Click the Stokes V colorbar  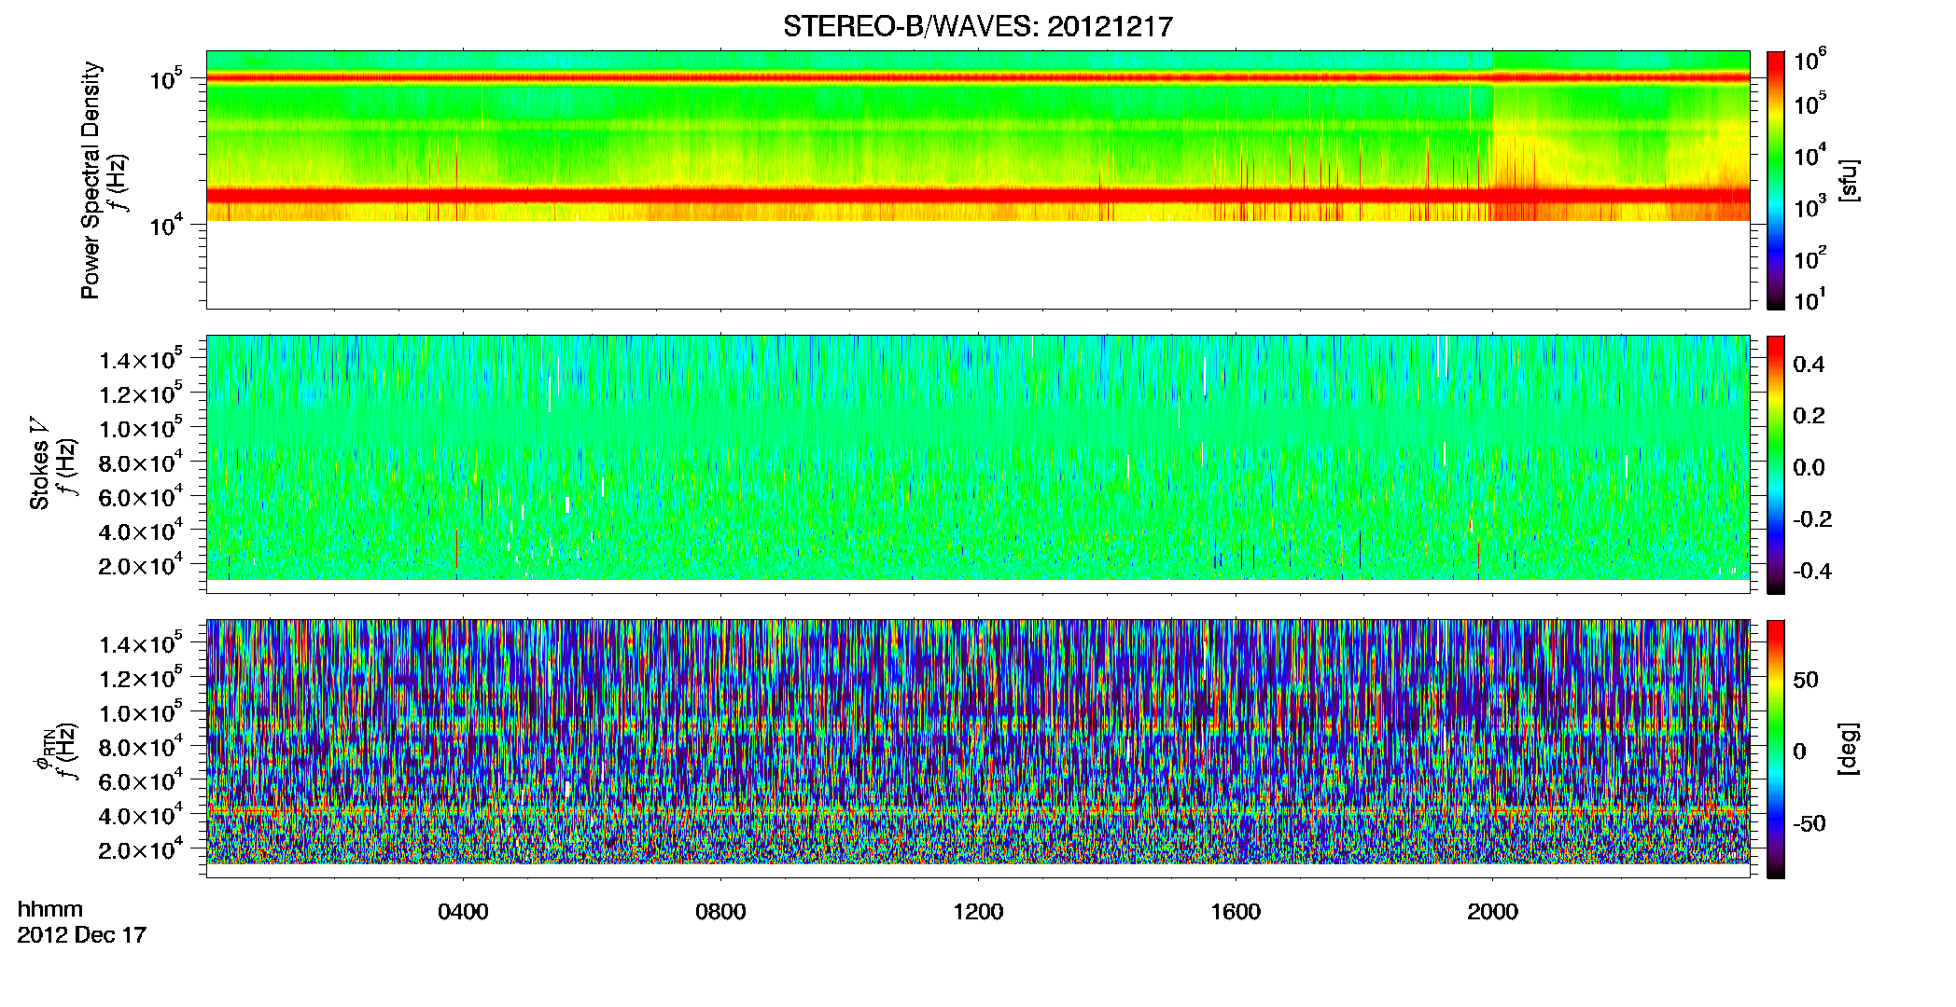coord(1776,464)
